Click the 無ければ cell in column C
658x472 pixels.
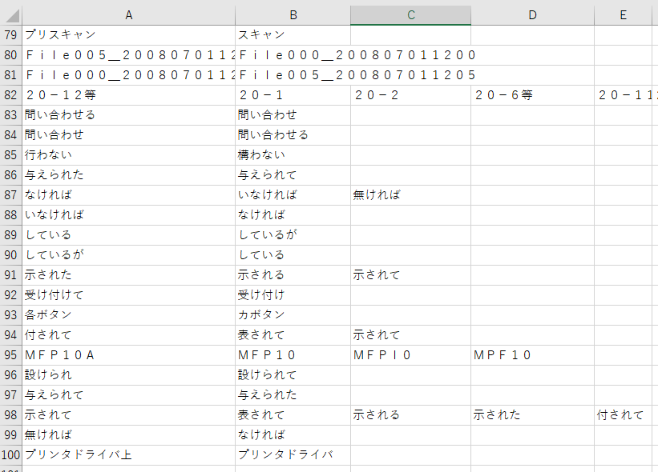(411, 194)
